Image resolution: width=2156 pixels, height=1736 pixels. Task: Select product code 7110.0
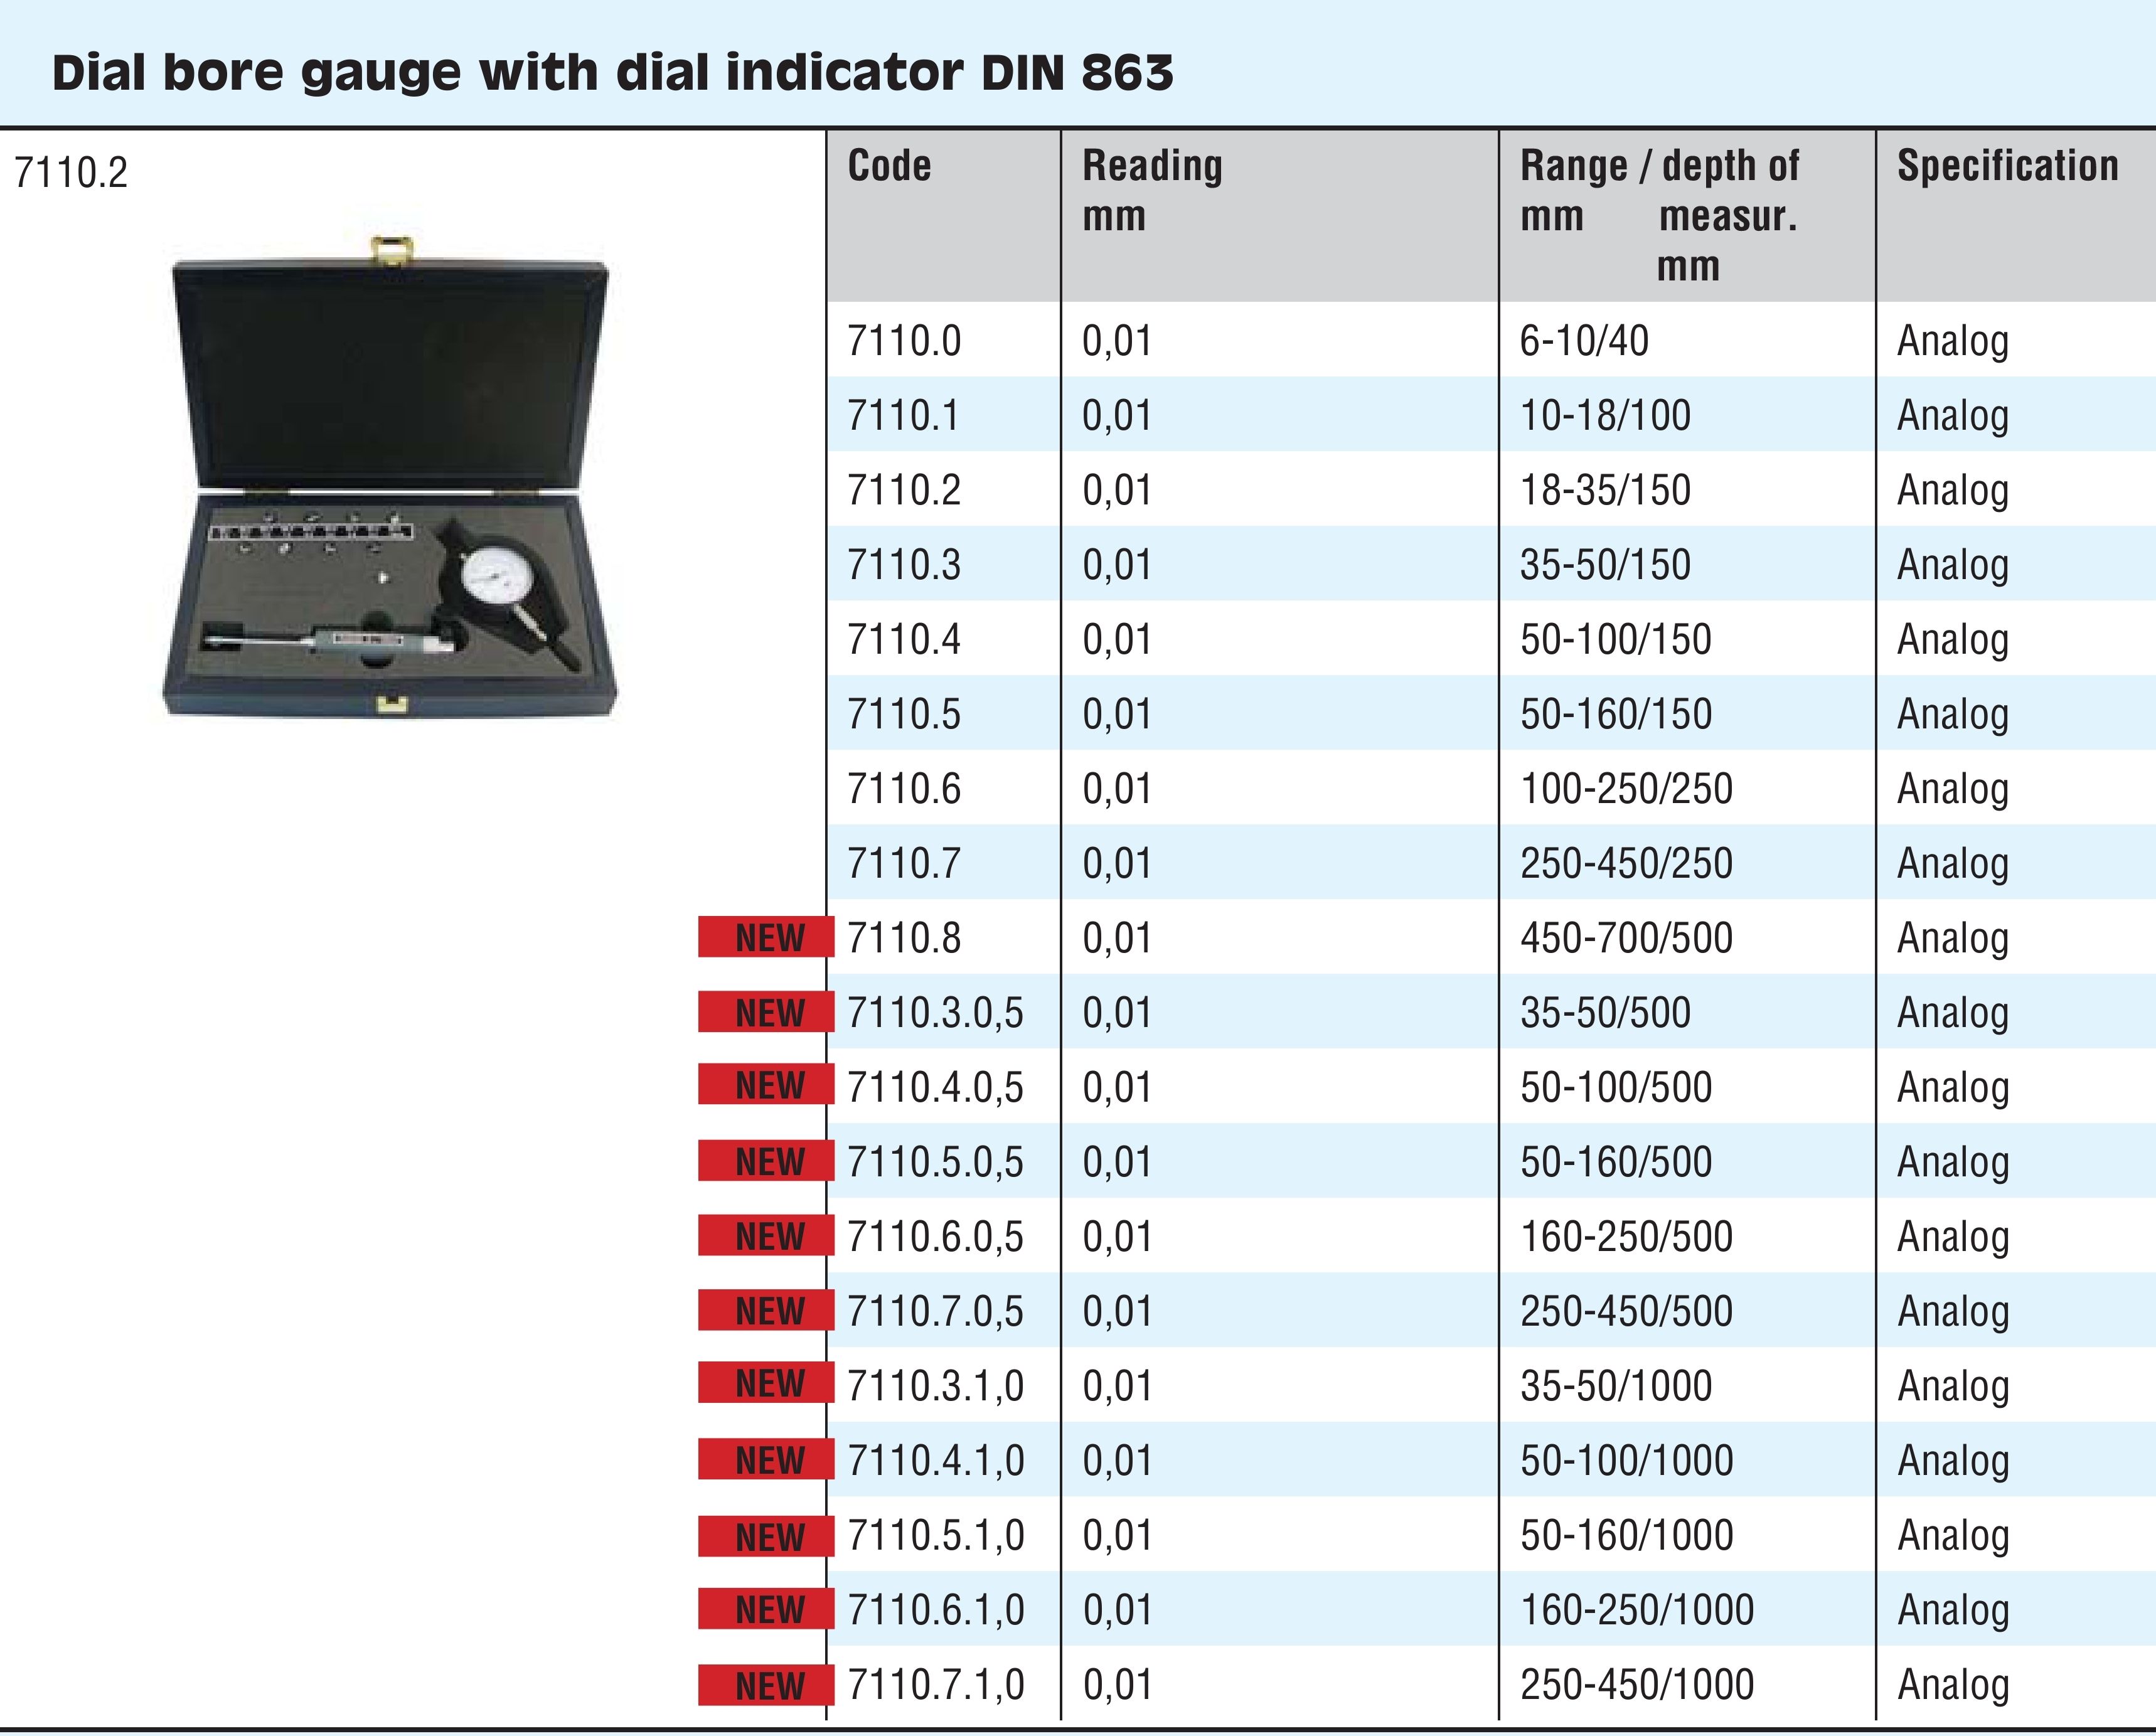[904, 341]
